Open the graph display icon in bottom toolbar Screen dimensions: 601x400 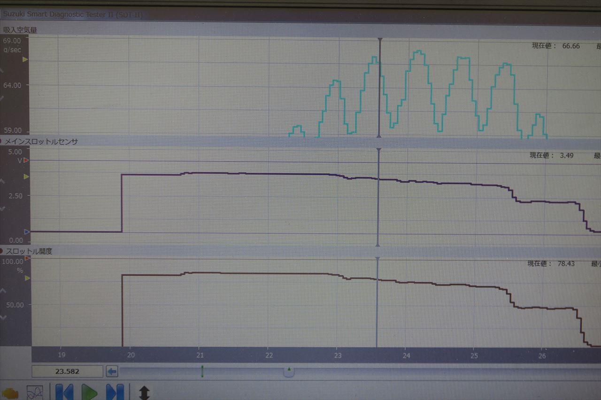tap(35, 392)
